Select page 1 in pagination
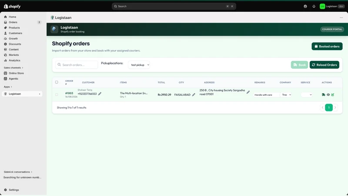This screenshot has height=196, width=348. coord(329,108)
